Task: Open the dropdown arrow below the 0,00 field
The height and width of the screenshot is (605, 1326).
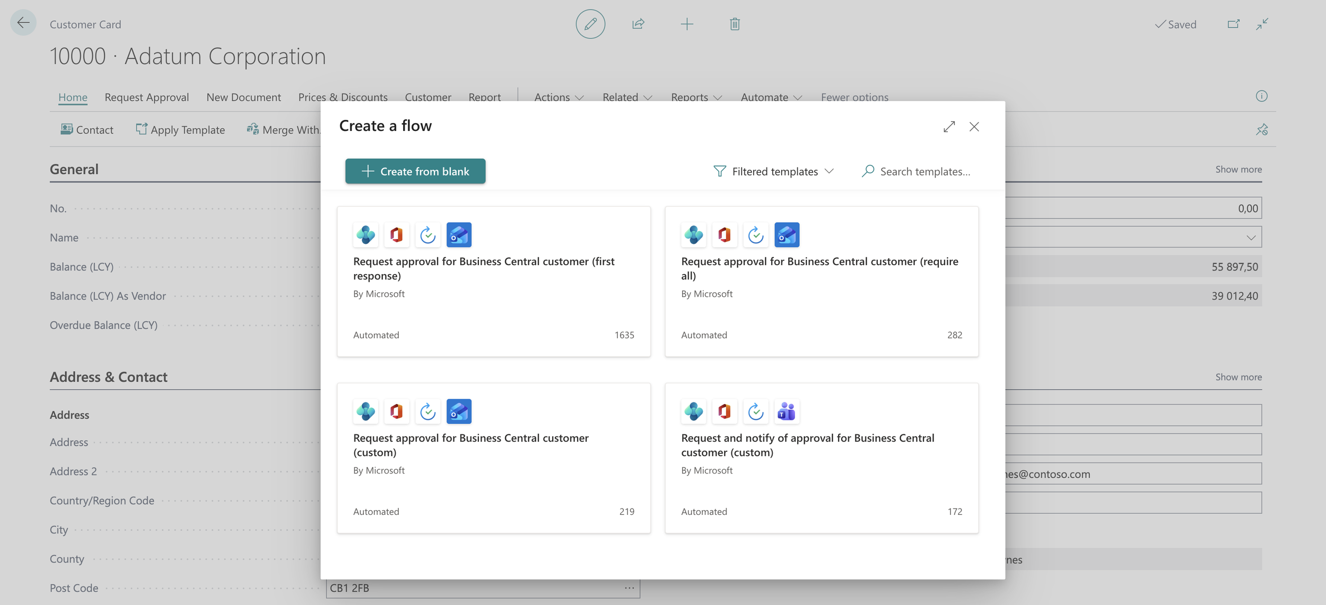Action: coord(1251,238)
